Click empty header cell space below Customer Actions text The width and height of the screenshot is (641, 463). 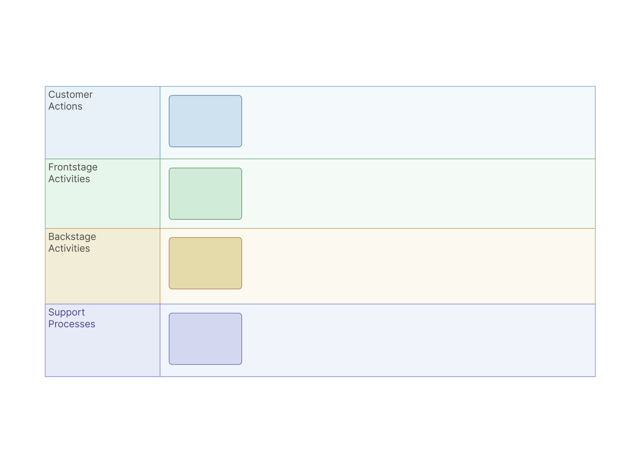(102, 136)
